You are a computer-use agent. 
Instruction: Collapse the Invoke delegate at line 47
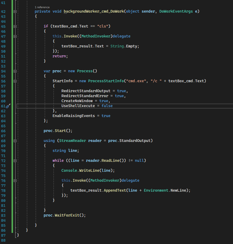[x=15, y=36]
